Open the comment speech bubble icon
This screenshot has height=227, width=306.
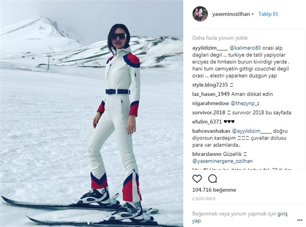coord(212,179)
